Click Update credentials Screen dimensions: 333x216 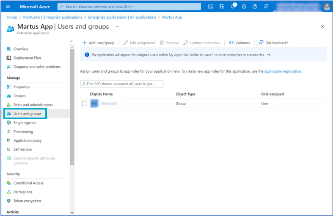pyautogui.click(x=202, y=43)
